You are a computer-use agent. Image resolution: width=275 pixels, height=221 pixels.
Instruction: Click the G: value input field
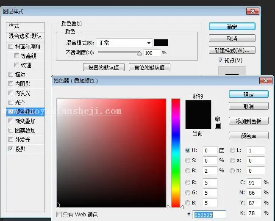(210, 193)
